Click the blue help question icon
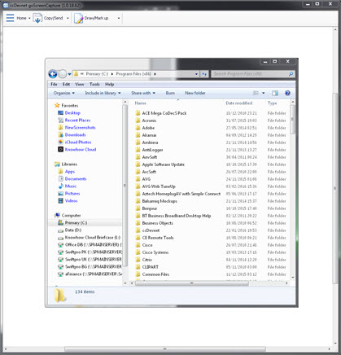Screen dimensions: 341x355 click(287, 93)
